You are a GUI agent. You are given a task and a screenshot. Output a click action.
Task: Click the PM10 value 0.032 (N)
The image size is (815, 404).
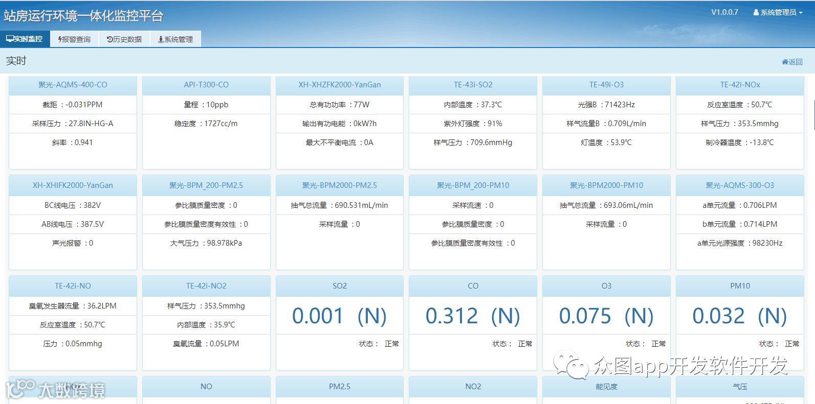click(740, 316)
